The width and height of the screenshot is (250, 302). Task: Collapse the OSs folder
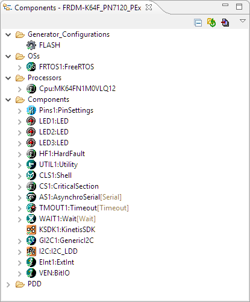point(8,56)
